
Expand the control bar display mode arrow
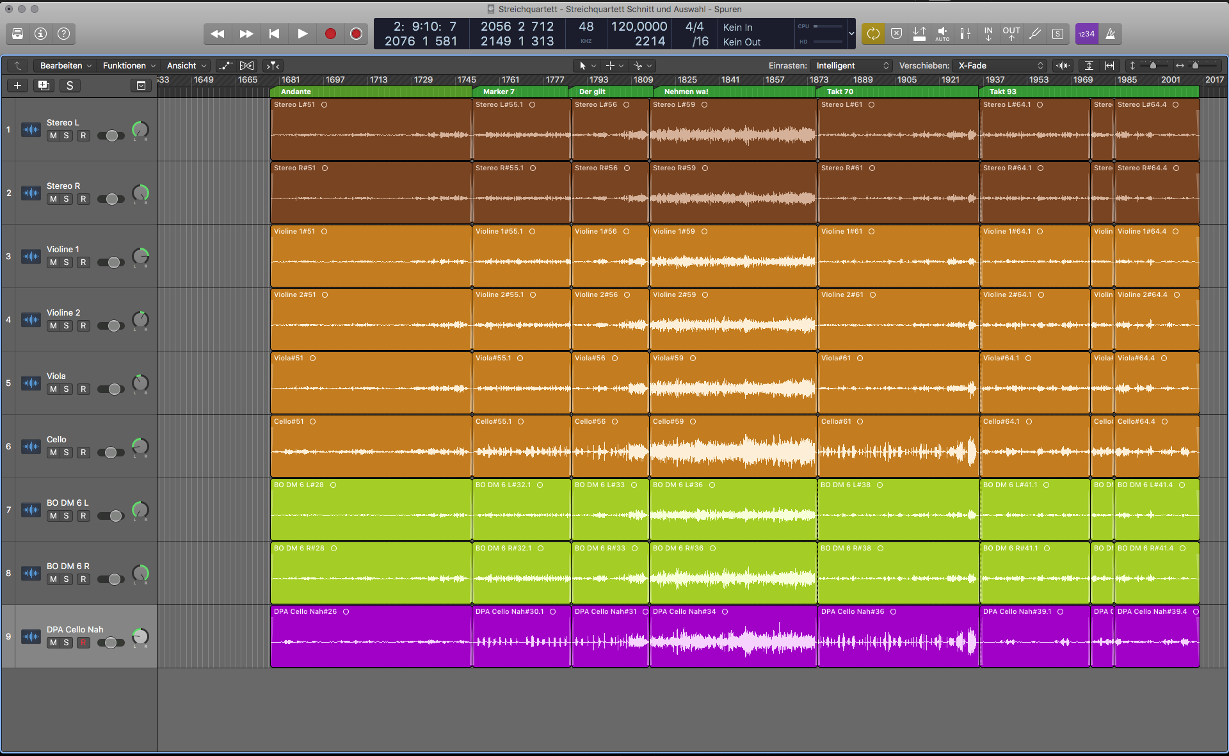pyautogui.click(x=851, y=34)
